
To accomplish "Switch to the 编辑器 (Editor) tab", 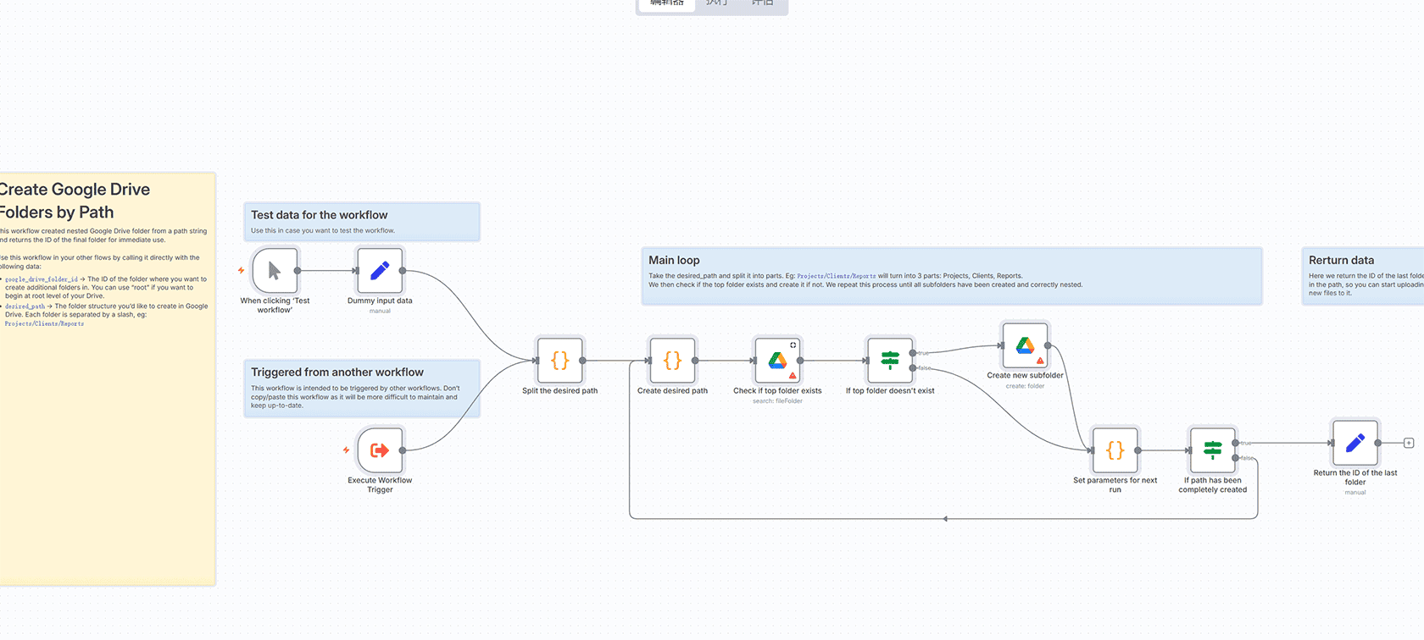I will tap(667, 4).
